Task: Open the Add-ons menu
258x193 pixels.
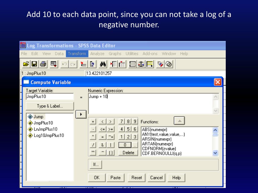Action: tap(150, 54)
